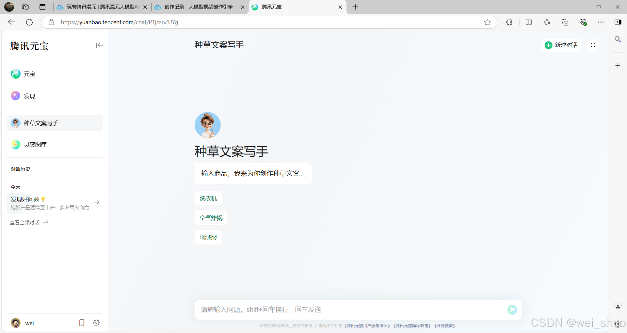
Task: Click the 种草文案写手 page title
Action: pos(219,45)
